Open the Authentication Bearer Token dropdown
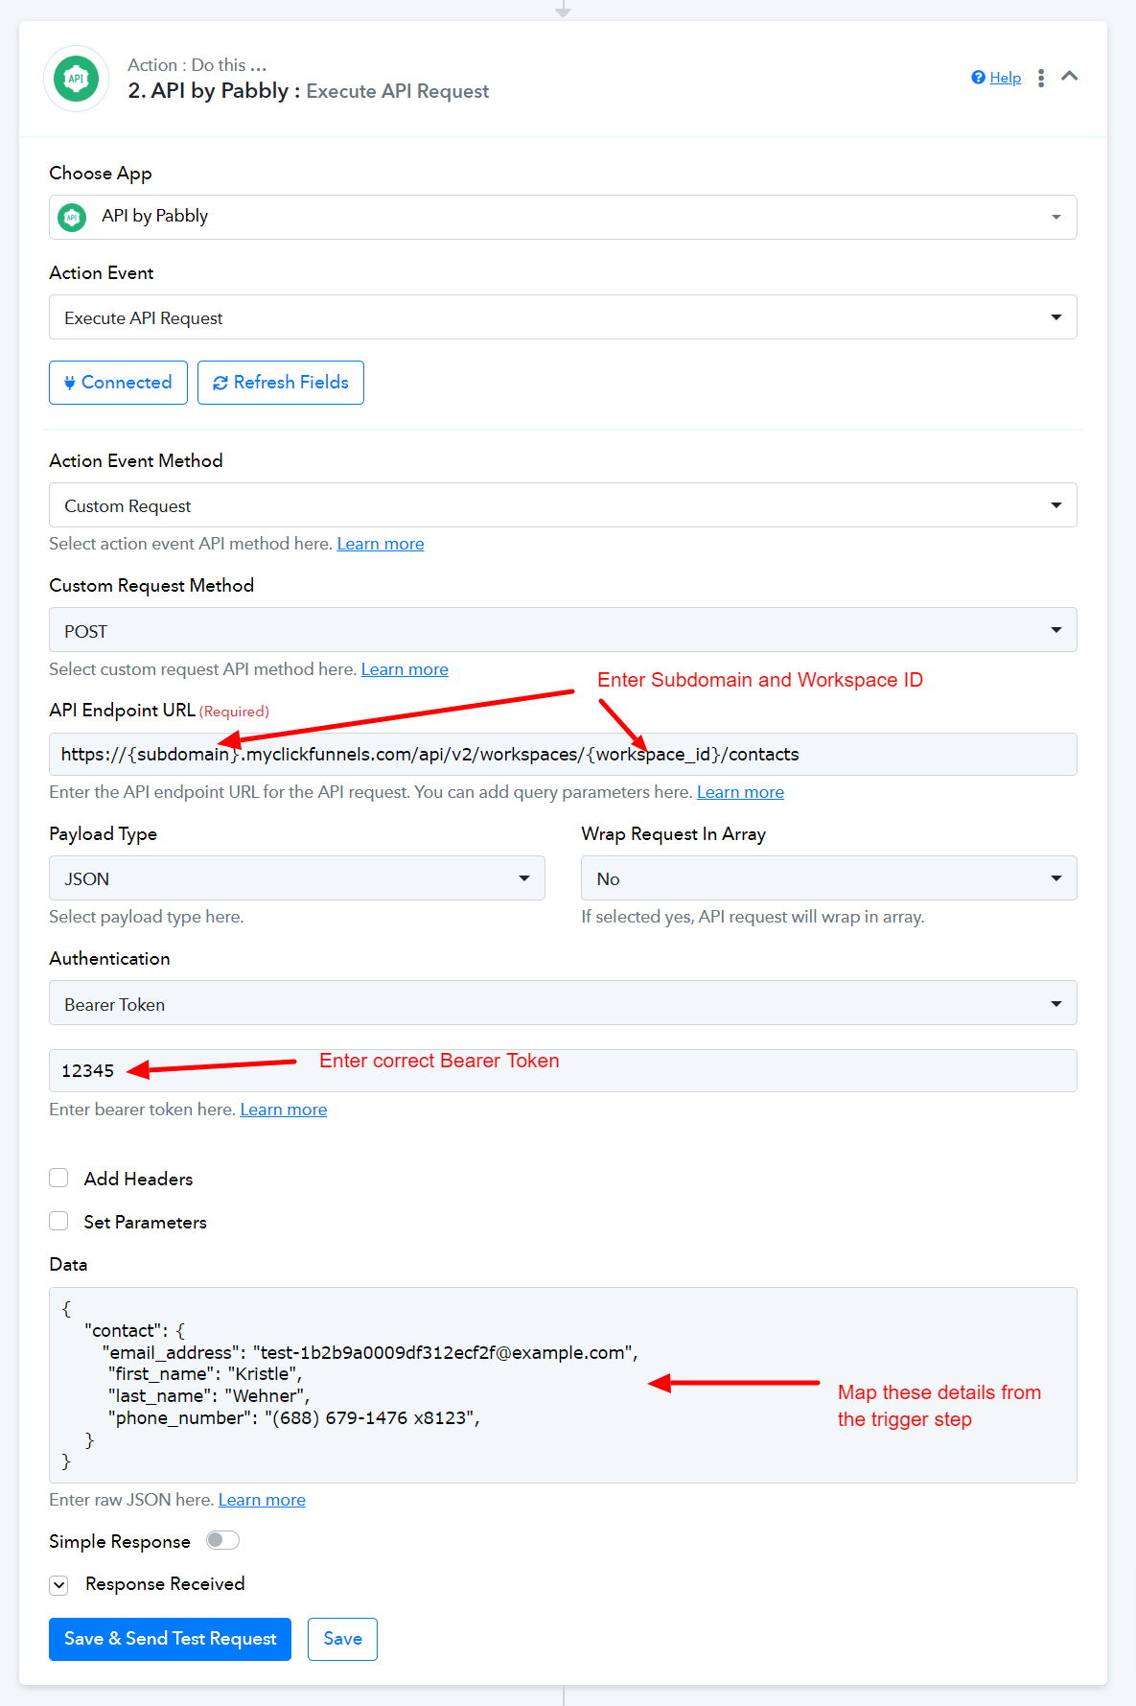This screenshot has width=1136, height=1706. tap(563, 1003)
